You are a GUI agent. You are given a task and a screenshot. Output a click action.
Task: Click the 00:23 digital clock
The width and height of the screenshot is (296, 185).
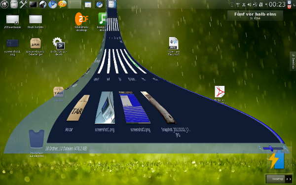point(277,4)
